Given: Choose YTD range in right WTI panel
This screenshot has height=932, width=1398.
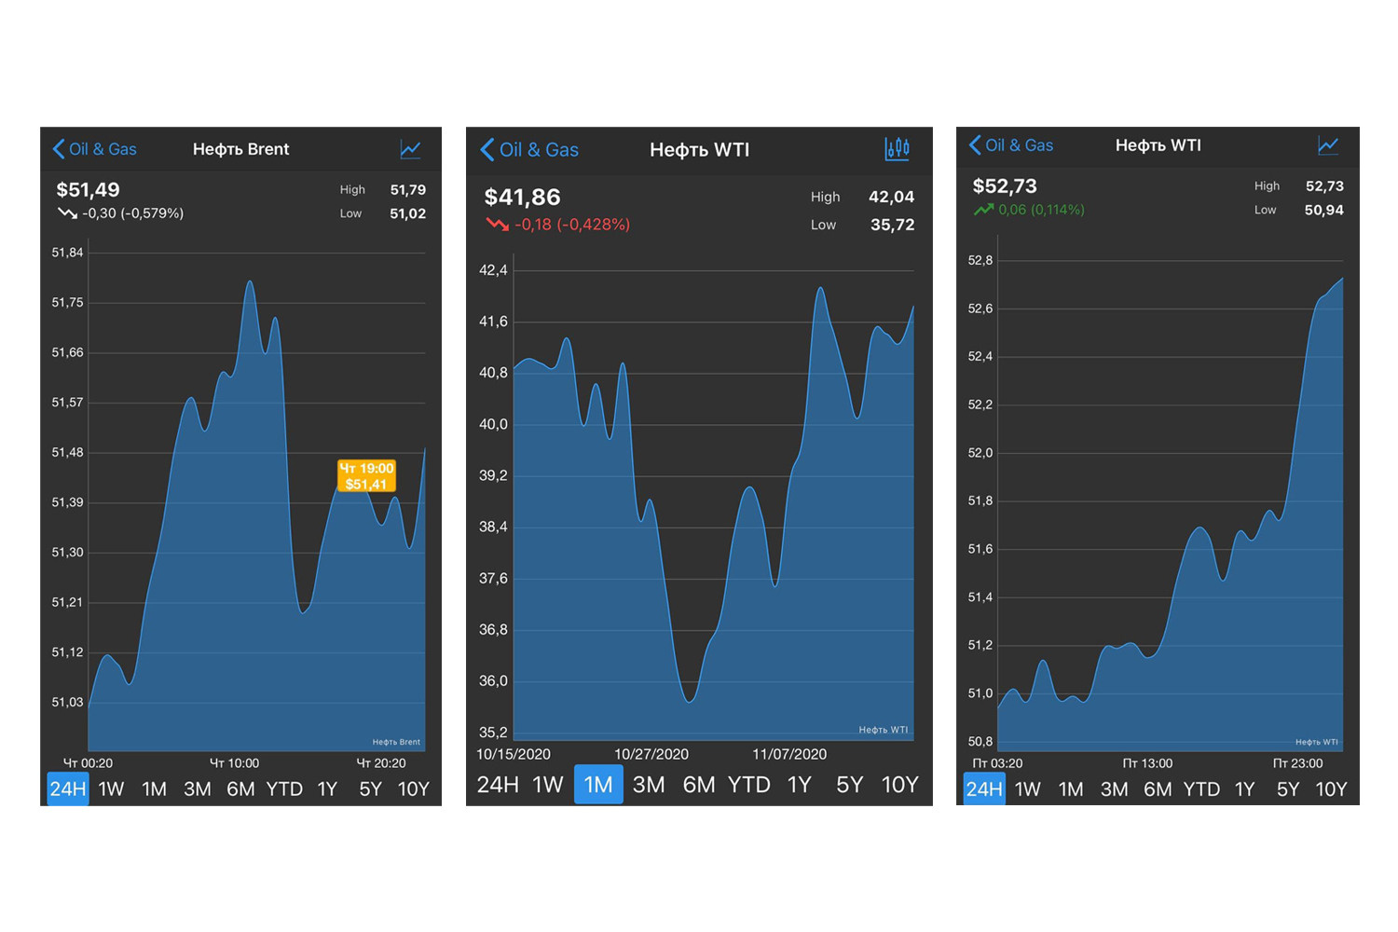Looking at the screenshot, I should click(x=1201, y=789).
